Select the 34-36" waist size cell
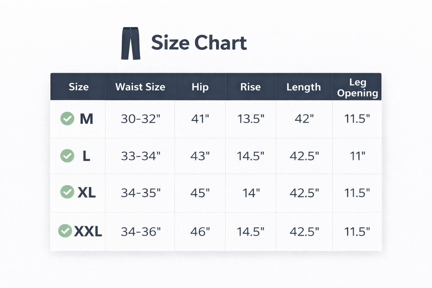Image resolution: width=432 pixels, height=288 pixels. pos(141,232)
